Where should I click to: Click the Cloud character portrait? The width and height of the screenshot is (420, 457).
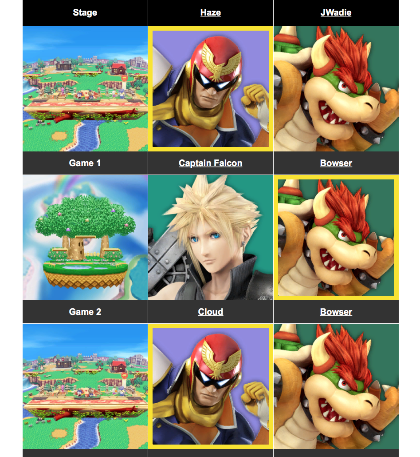(210, 238)
